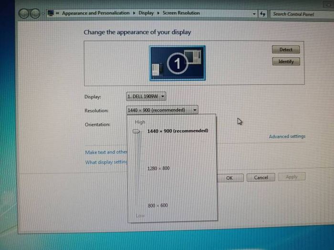
Task: Click the OK button
Action: pyautogui.click(x=230, y=178)
